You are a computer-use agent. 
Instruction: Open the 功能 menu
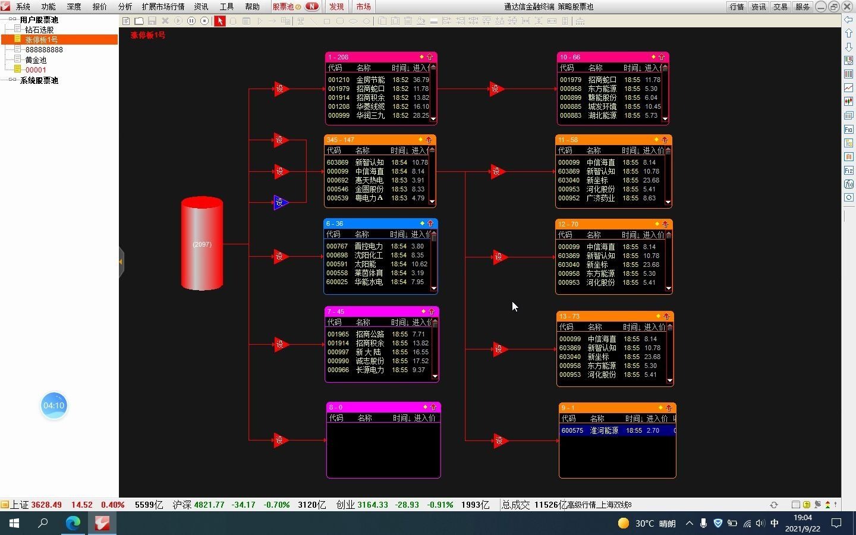click(x=49, y=7)
